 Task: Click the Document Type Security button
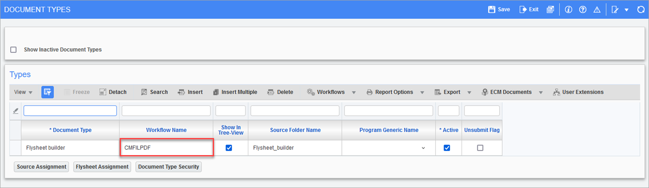click(x=169, y=167)
